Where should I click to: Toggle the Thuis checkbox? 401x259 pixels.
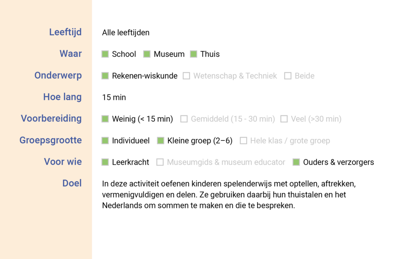[x=193, y=54]
